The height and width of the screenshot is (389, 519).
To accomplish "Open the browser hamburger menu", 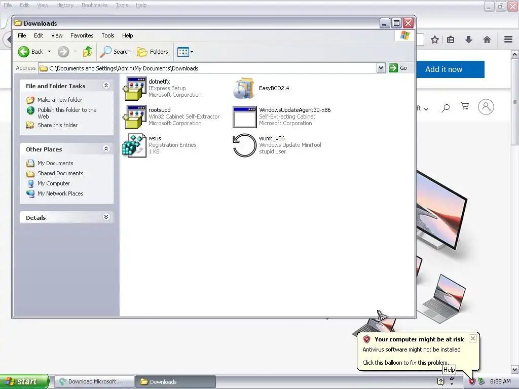I will [508, 40].
